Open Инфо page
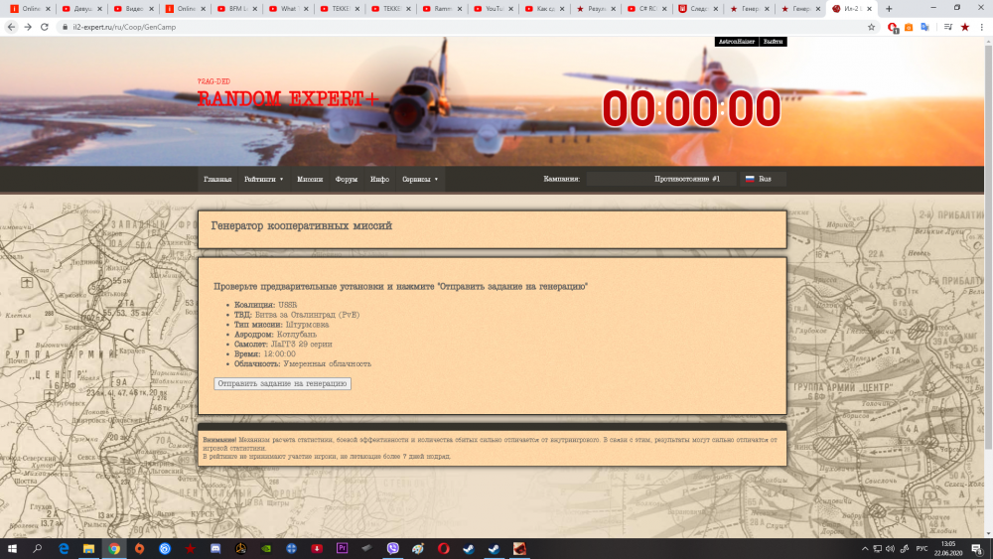993x559 pixels. 380,179
